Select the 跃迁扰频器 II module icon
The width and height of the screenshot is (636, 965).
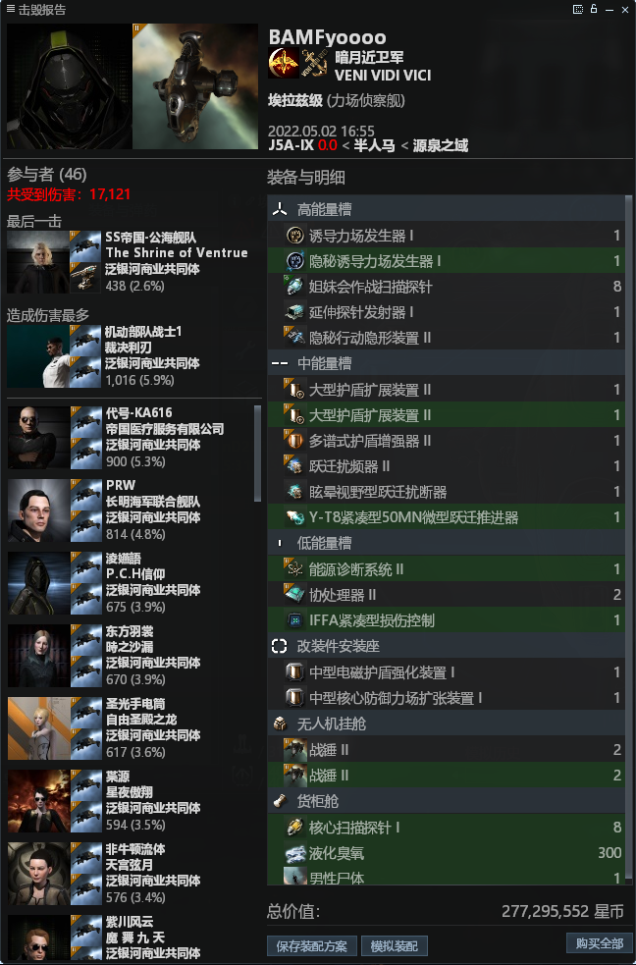point(295,466)
